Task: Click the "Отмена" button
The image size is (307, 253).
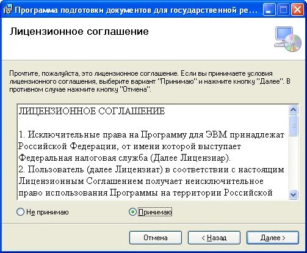Action: click(156, 238)
